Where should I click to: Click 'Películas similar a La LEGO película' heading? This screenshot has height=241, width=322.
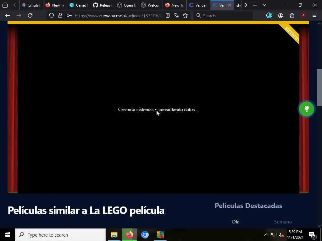click(x=86, y=211)
